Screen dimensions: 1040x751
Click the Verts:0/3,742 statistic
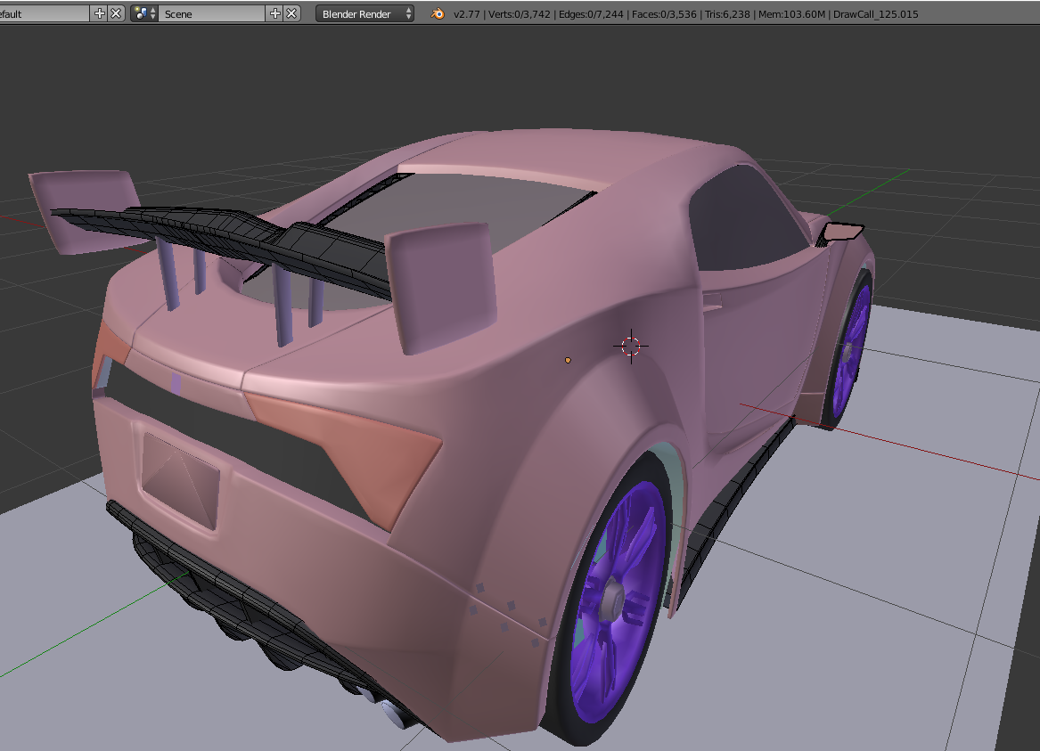[520, 14]
